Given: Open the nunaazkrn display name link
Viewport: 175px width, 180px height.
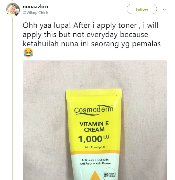Looking at the screenshot, I should (35, 7).
